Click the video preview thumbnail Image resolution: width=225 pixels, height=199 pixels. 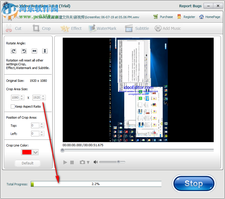coord(138,90)
